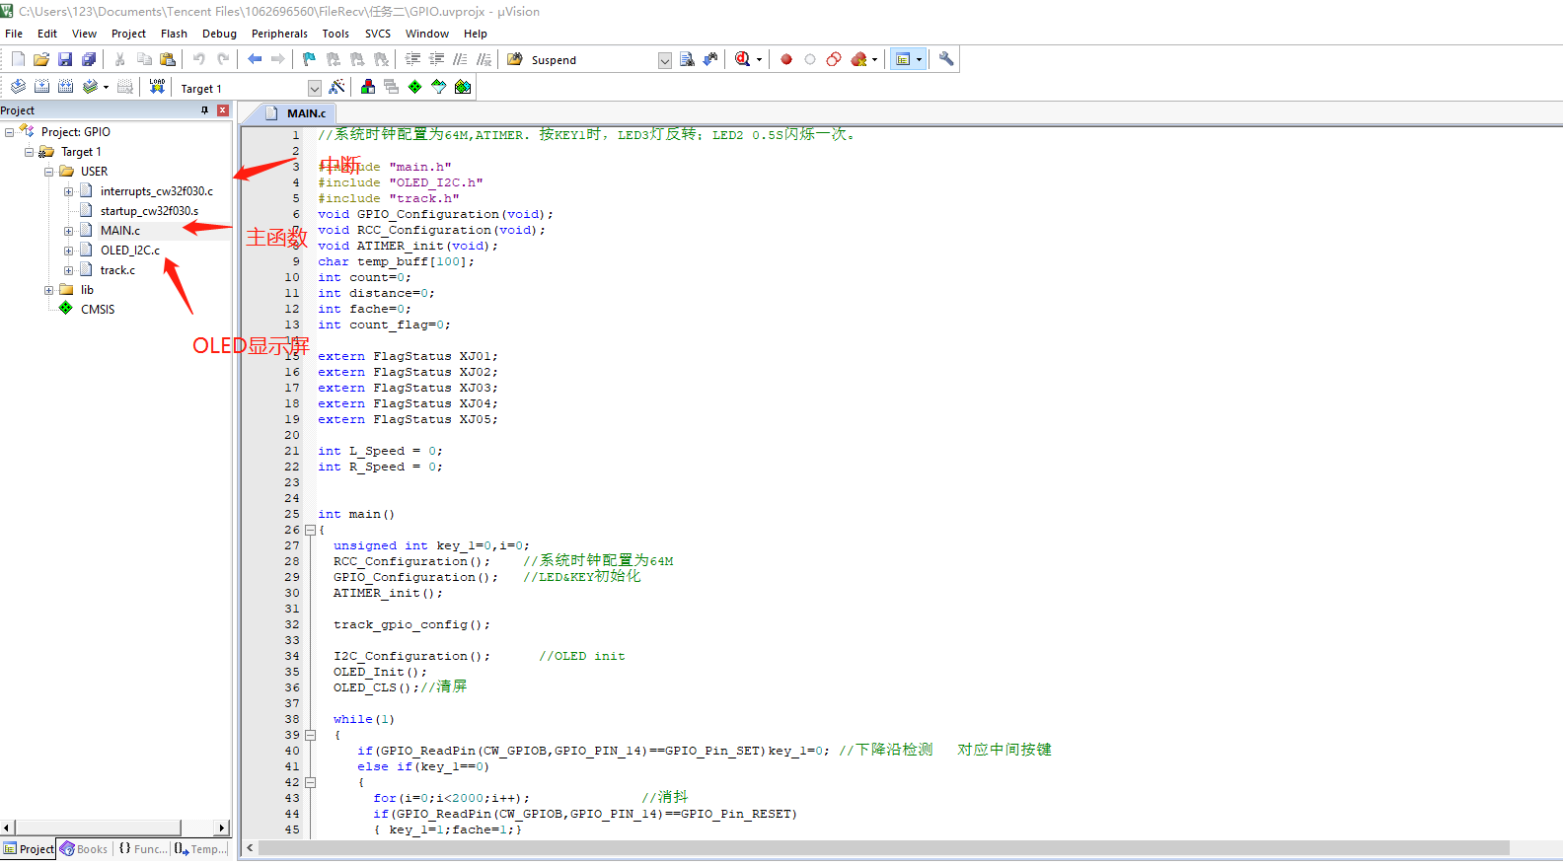Expand the track.c file node
Screen dimensions: 1563x865
click(68, 270)
